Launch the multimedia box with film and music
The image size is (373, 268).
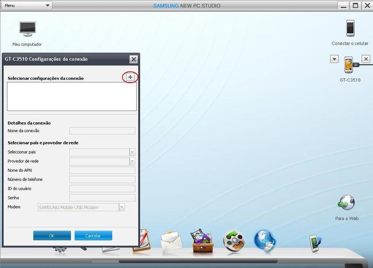click(x=202, y=240)
